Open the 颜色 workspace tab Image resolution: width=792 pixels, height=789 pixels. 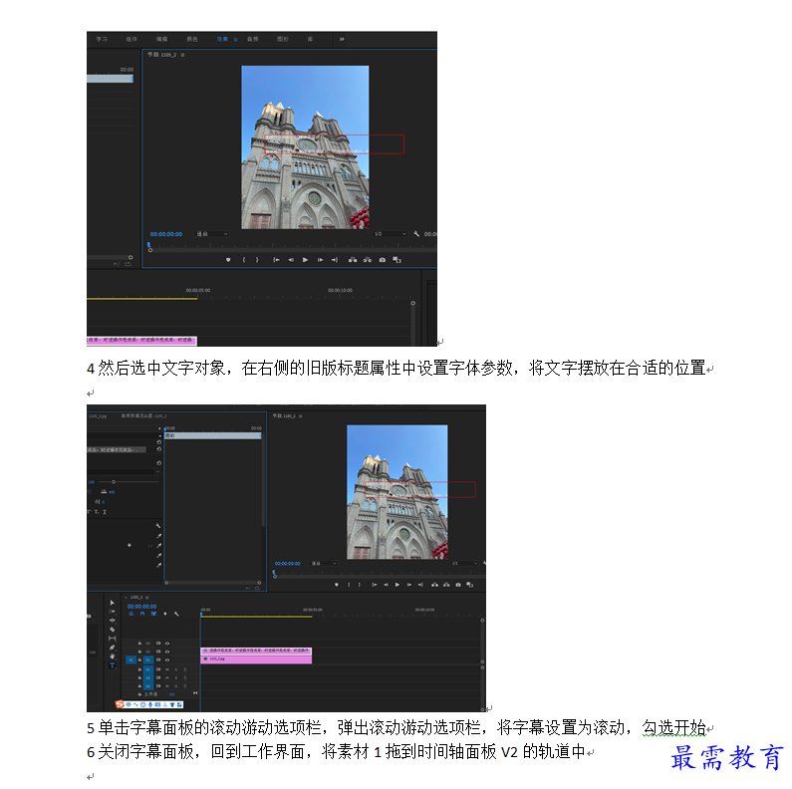192,39
